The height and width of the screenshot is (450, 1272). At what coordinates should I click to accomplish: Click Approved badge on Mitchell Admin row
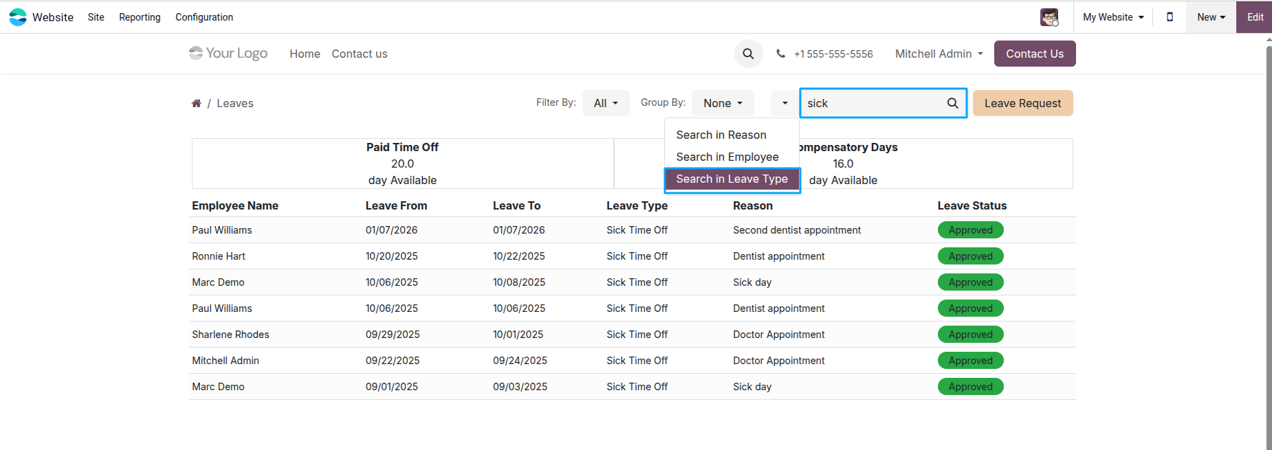pos(970,361)
